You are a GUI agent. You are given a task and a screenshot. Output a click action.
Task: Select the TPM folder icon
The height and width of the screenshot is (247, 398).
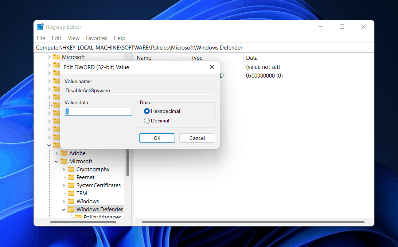coord(71,193)
